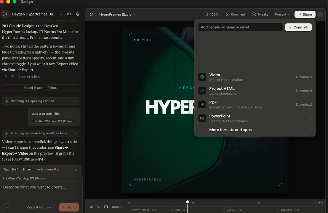Click the Copy link button

coord(299,27)
